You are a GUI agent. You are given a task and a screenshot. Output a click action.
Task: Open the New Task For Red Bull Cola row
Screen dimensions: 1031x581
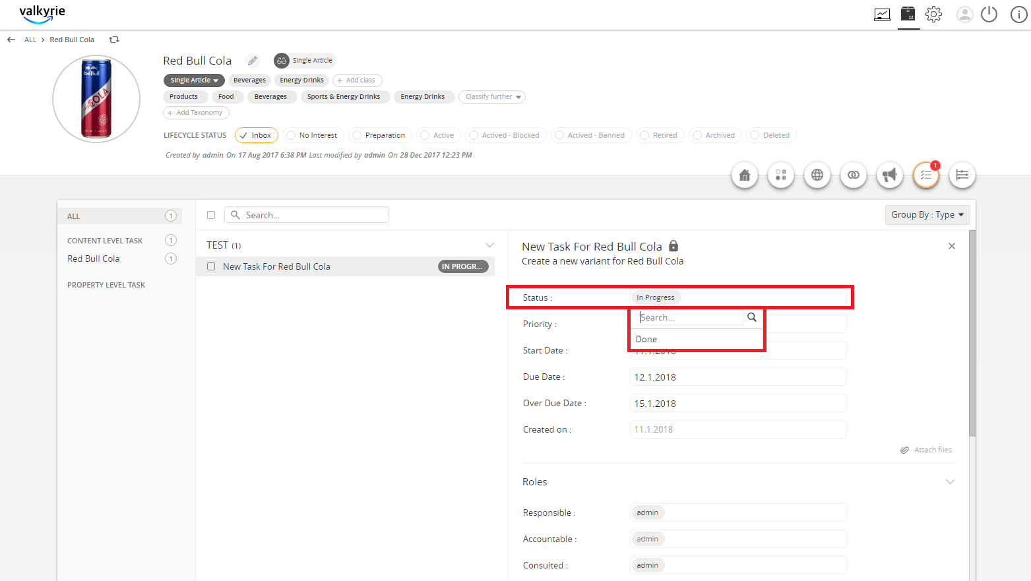[345, 266]
